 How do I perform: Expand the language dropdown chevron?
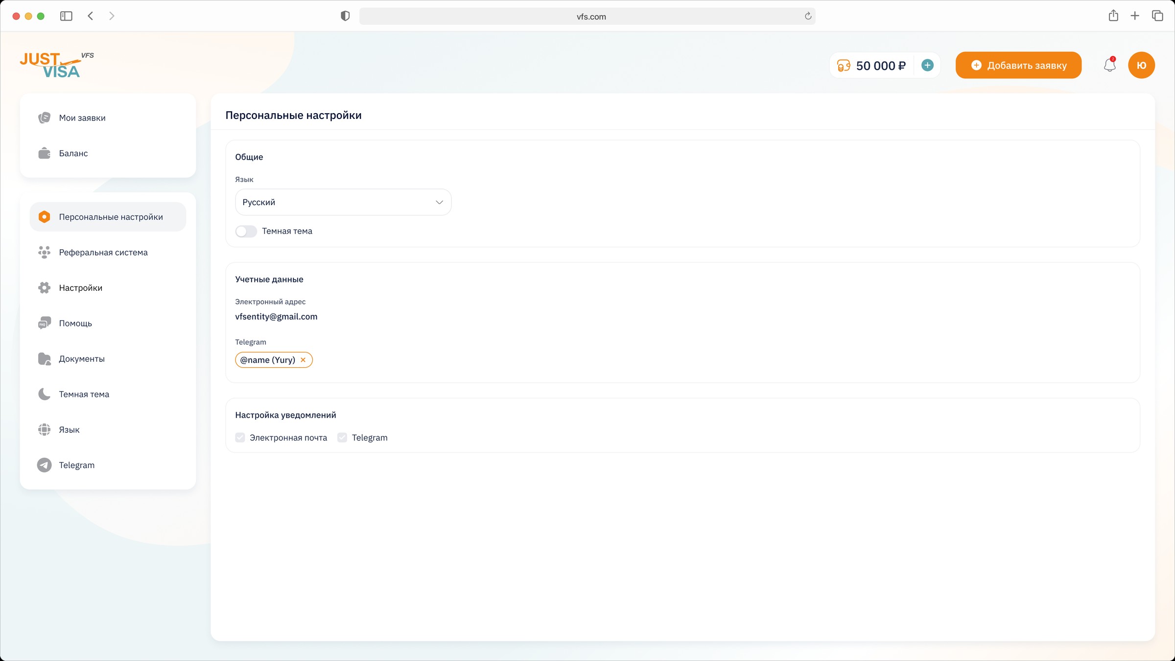point(439,202)
